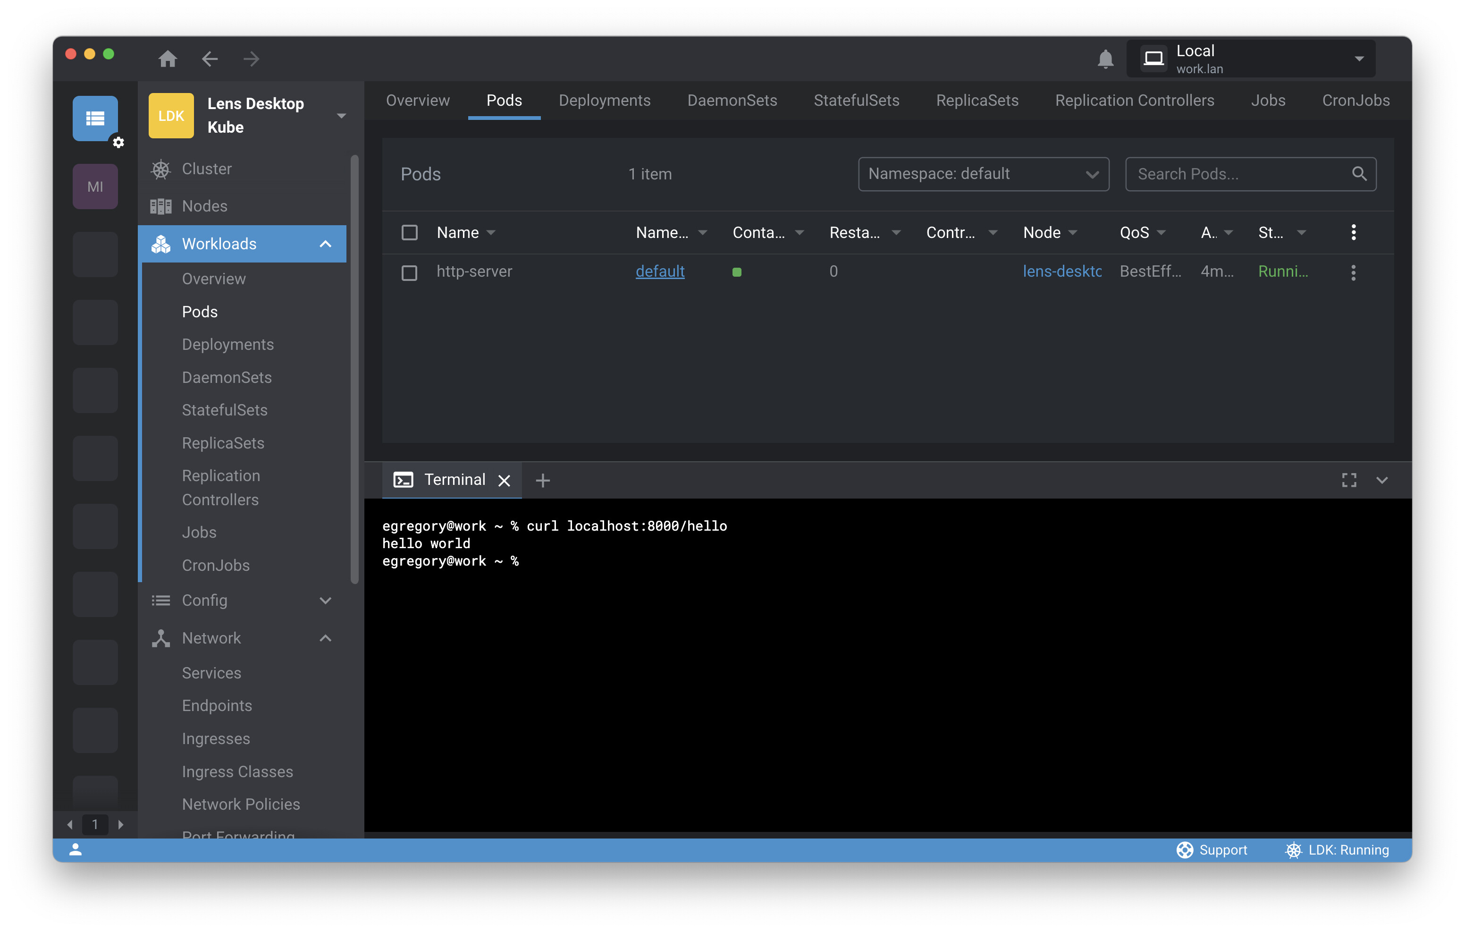Screen dimensions: 1465x932
Task: Go back with the left arrow icon
Action: (x=210, y=59)
